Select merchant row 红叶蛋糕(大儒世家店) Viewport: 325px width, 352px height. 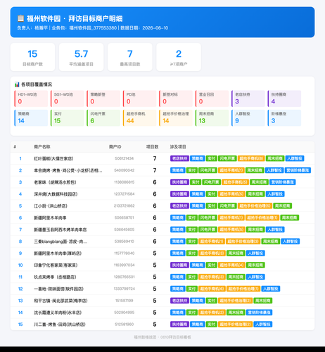162,158
